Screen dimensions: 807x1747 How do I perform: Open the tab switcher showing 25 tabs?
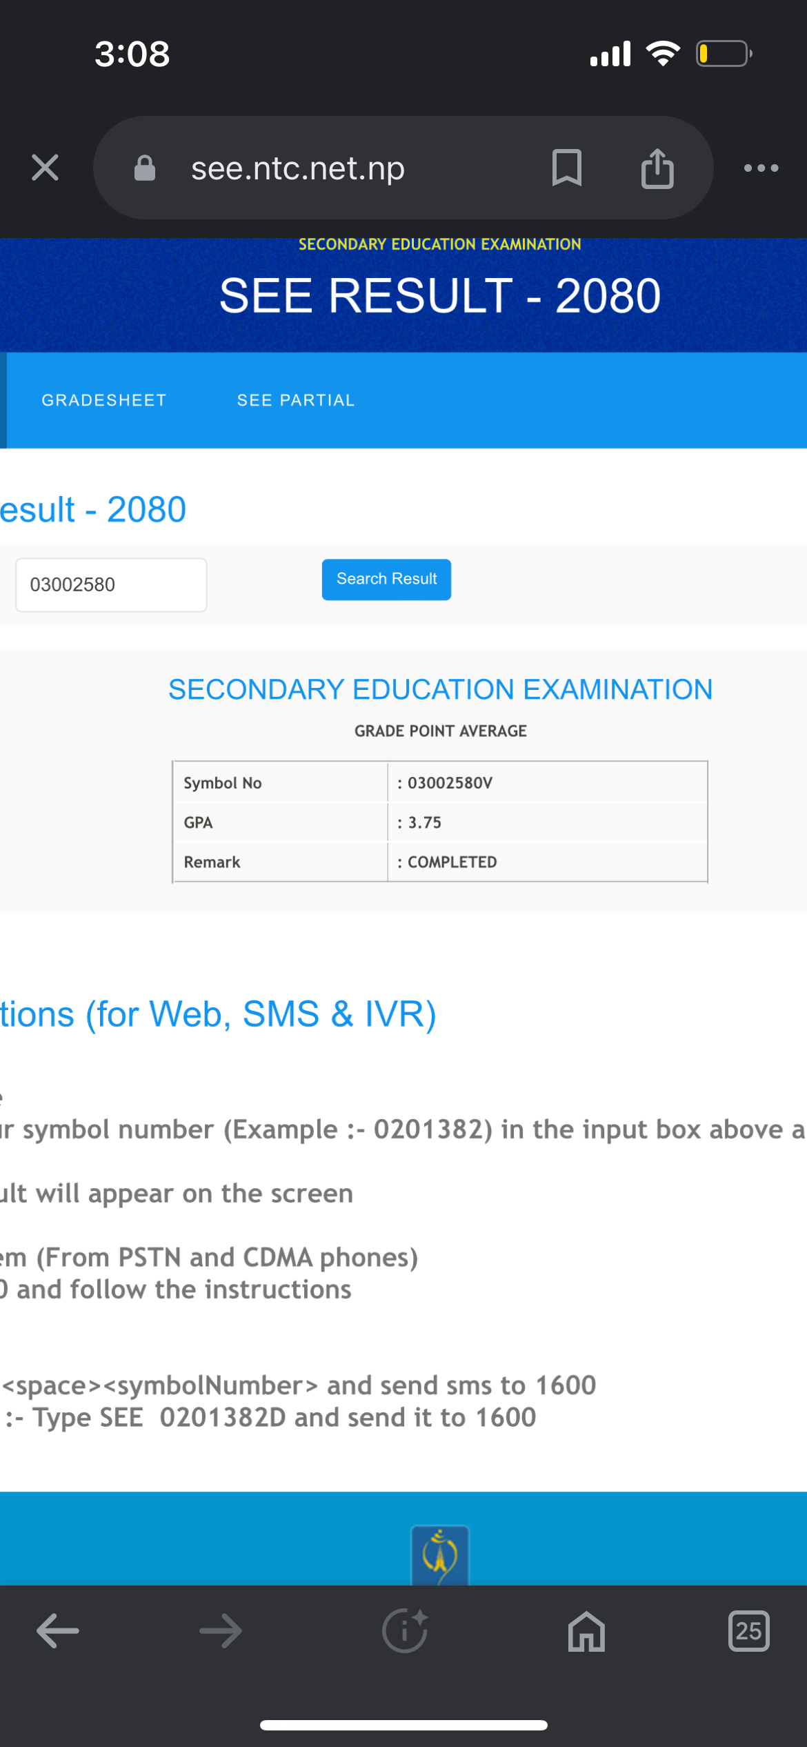point(748,1631)
